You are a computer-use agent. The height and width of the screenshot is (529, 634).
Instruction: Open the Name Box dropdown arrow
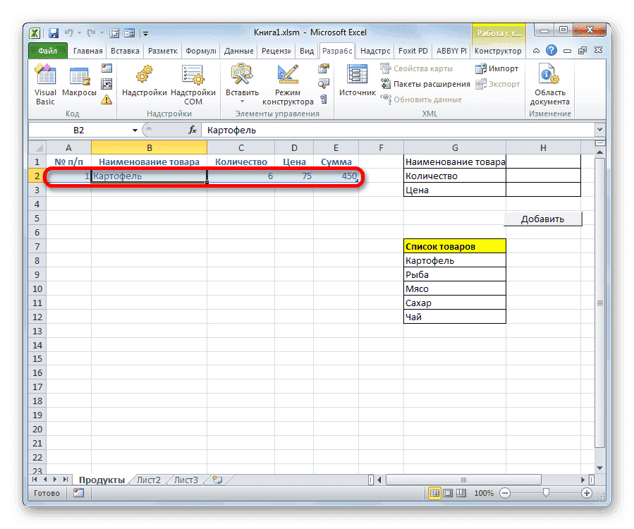pos(135,130)
